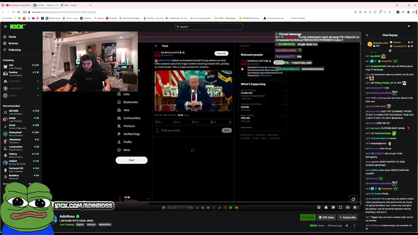Click the browser back arrow

(3, 12)
